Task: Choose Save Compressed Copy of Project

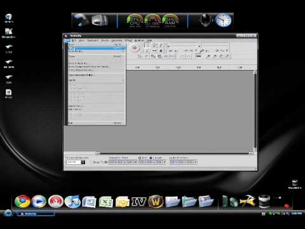Action: click(97, 67)
